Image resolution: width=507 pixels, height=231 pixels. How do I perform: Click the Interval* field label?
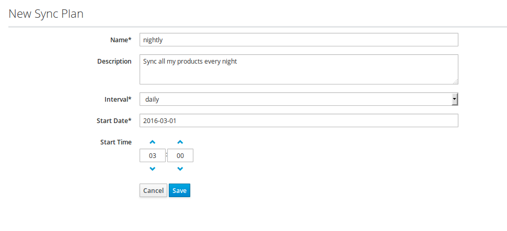tap(118, 99)
